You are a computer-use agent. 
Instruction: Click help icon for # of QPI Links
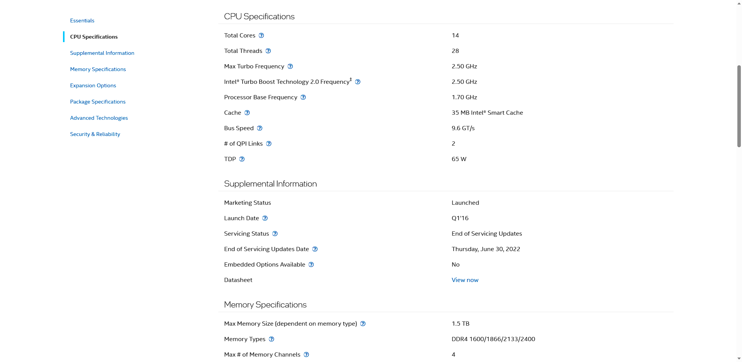coord(269,144)
